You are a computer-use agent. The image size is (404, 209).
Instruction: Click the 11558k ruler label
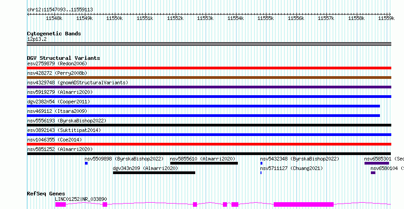tap(356, 18)
